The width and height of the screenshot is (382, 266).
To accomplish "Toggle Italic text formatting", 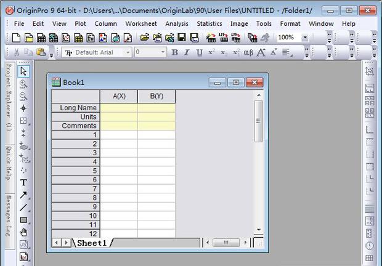I will pyautogui.click(x=187, y=52).
